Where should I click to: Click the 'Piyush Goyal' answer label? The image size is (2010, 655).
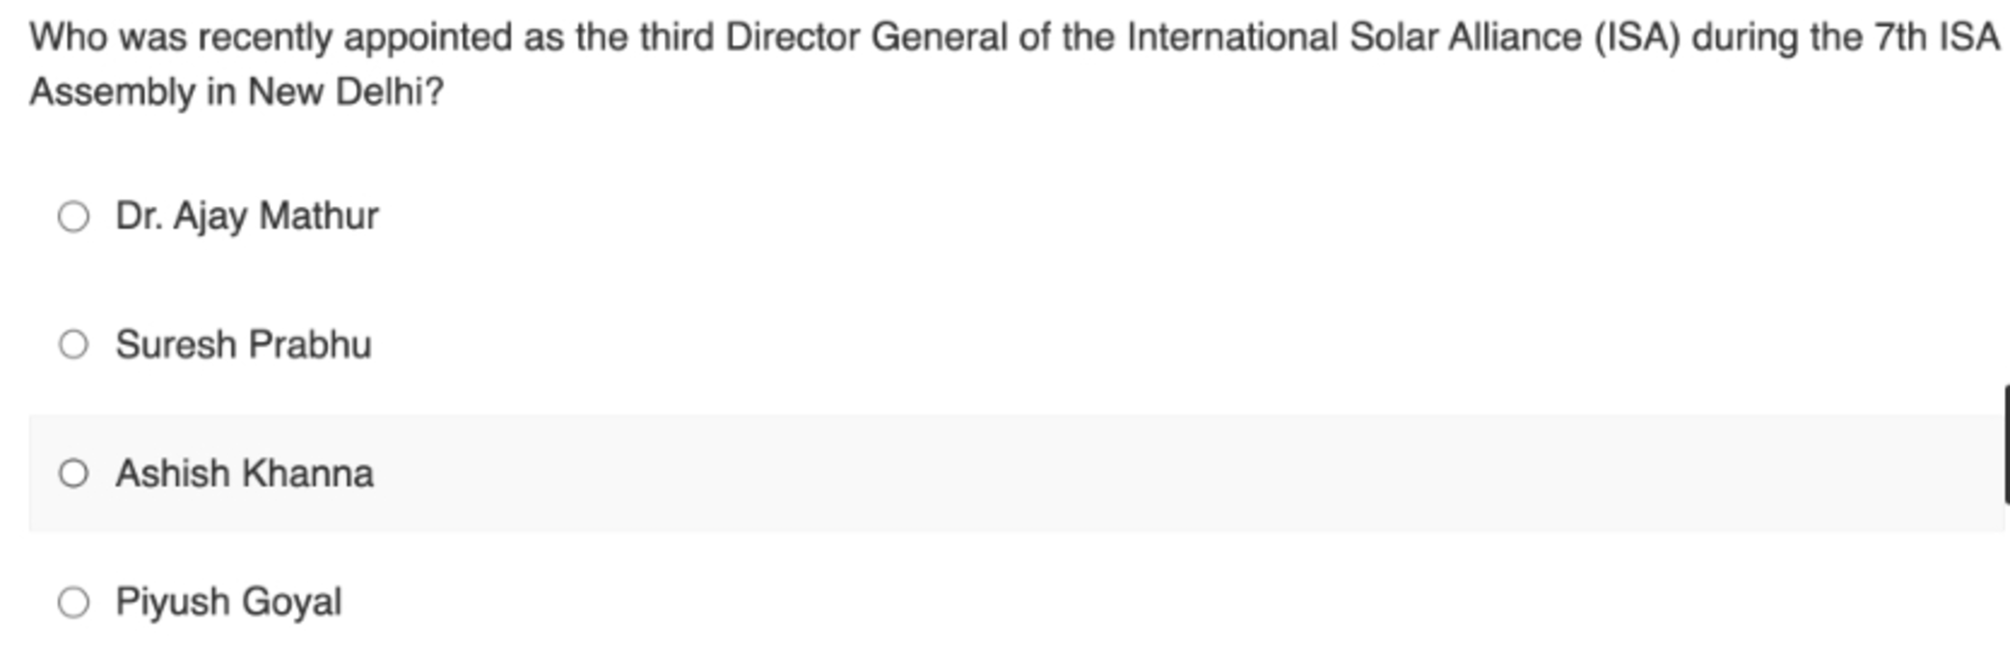228,602
